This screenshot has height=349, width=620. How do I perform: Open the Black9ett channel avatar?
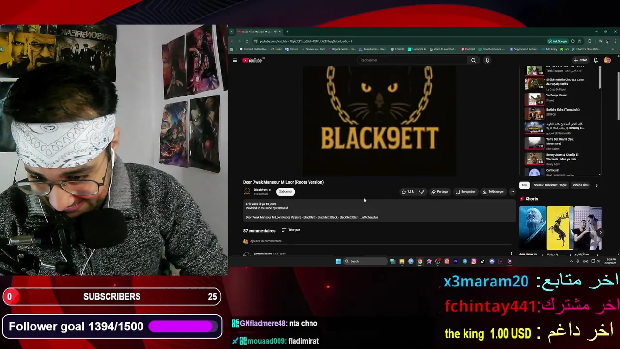[x=247, y=191]
